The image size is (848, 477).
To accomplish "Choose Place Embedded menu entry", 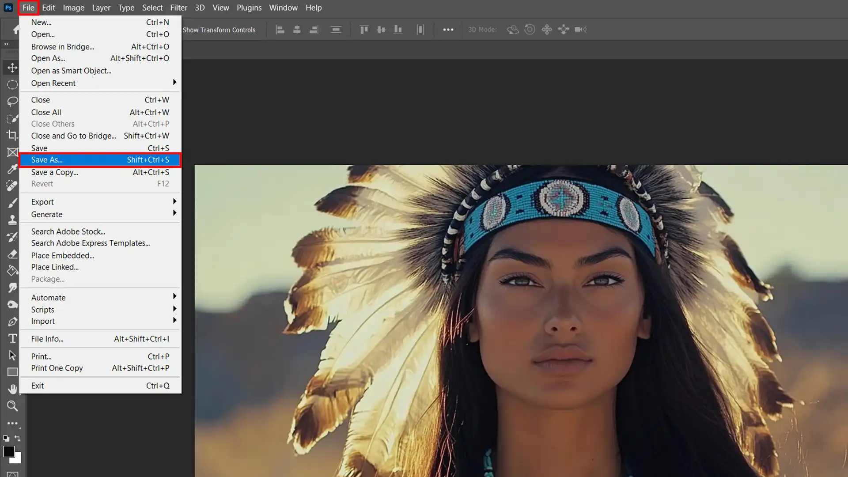I will tap(100, 255).
